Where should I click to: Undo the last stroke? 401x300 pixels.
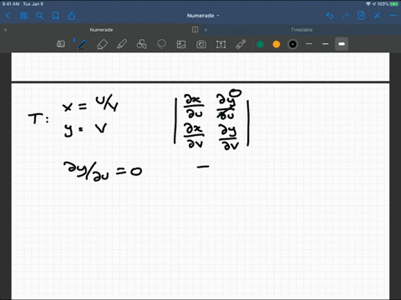click(330, 16)
